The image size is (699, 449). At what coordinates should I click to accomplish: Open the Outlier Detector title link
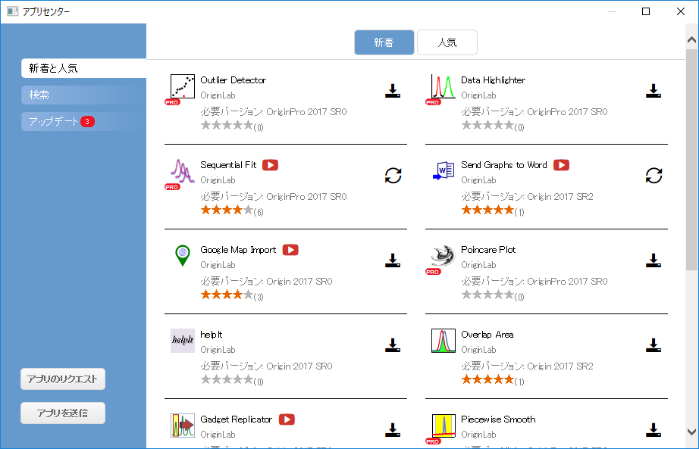coord(234,80)
